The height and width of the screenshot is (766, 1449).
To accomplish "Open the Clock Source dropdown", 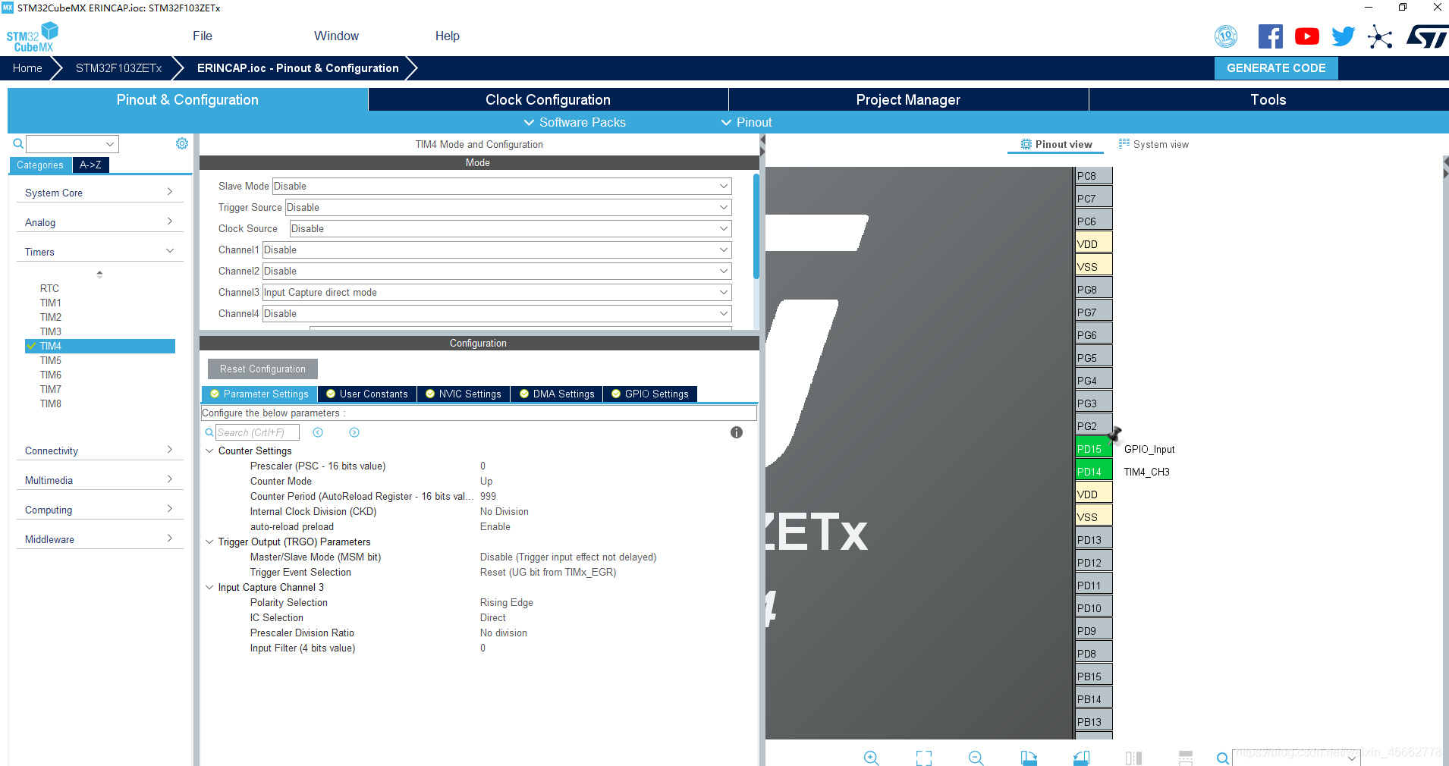I will 511,228.
